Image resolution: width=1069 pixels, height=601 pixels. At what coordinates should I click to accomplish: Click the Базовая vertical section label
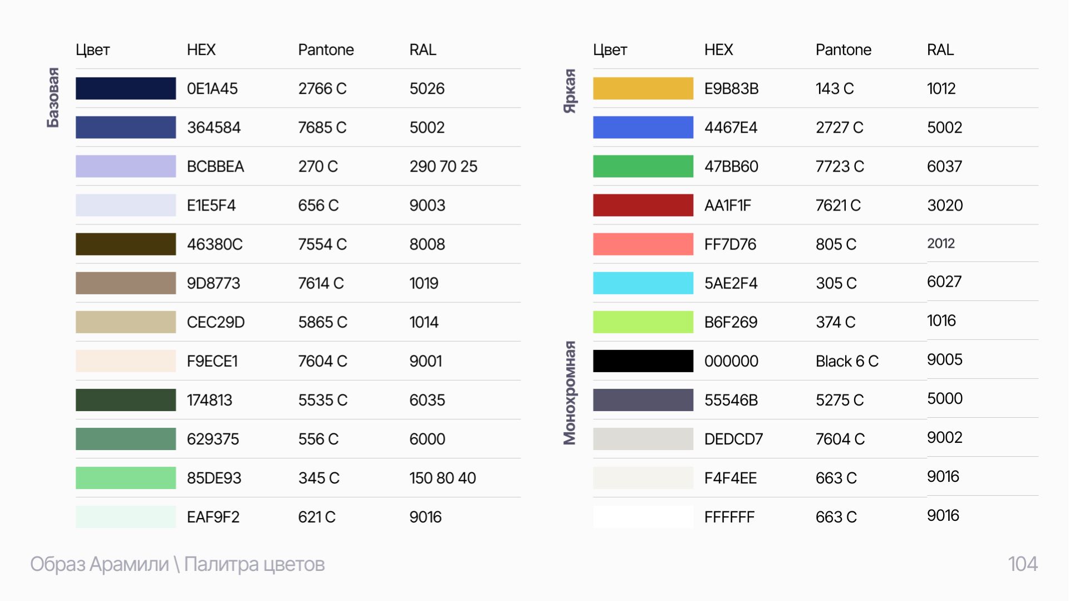click(x=53, y=98)
